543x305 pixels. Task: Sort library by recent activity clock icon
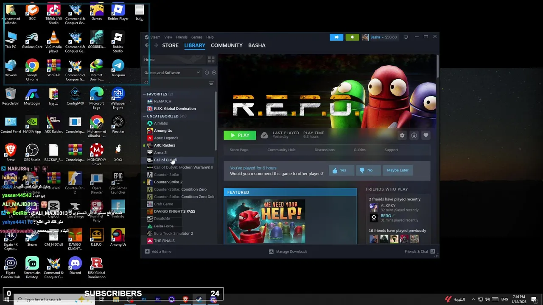[x=207, y=72]
